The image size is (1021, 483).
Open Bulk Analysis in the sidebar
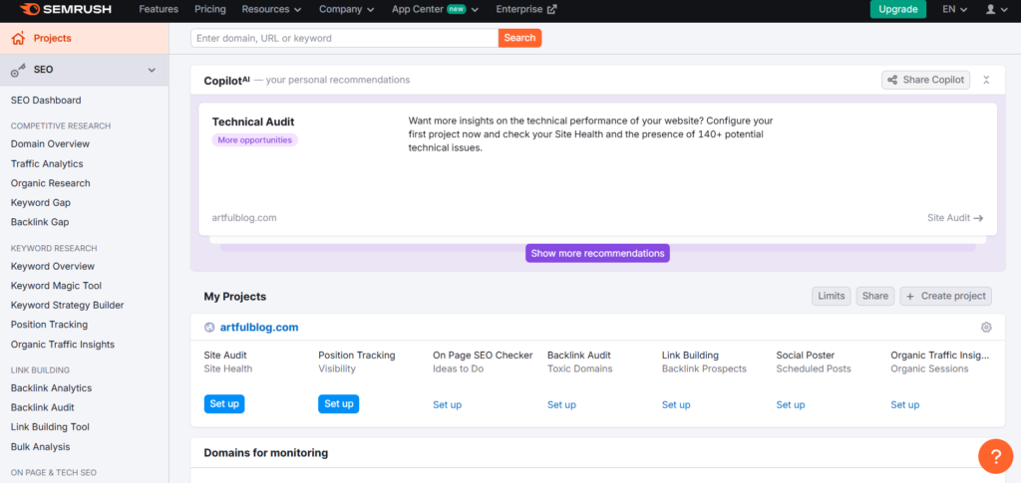click(x=40, y=447)
